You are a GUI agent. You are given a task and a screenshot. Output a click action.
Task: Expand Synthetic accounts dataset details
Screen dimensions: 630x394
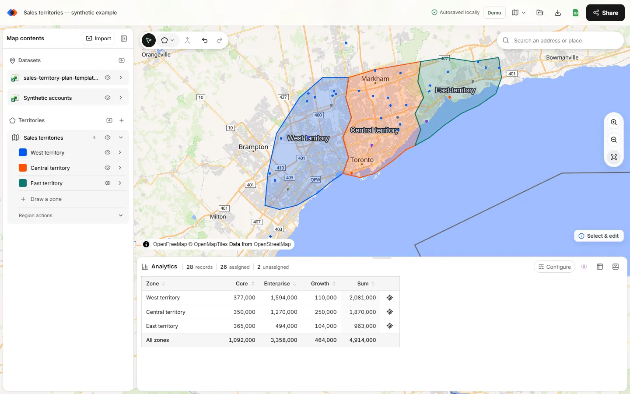tap(121, 98)
